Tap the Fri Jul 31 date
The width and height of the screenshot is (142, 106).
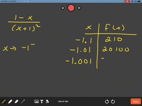click(12, 1)
